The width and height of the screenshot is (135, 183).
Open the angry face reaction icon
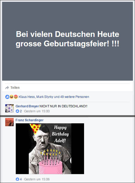point(16,97)
